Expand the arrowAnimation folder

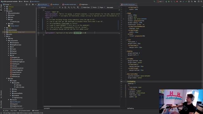click(x=7, y=13)
